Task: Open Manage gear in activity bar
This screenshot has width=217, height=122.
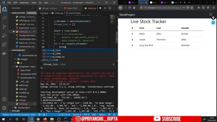Action: tap(4, 108)
